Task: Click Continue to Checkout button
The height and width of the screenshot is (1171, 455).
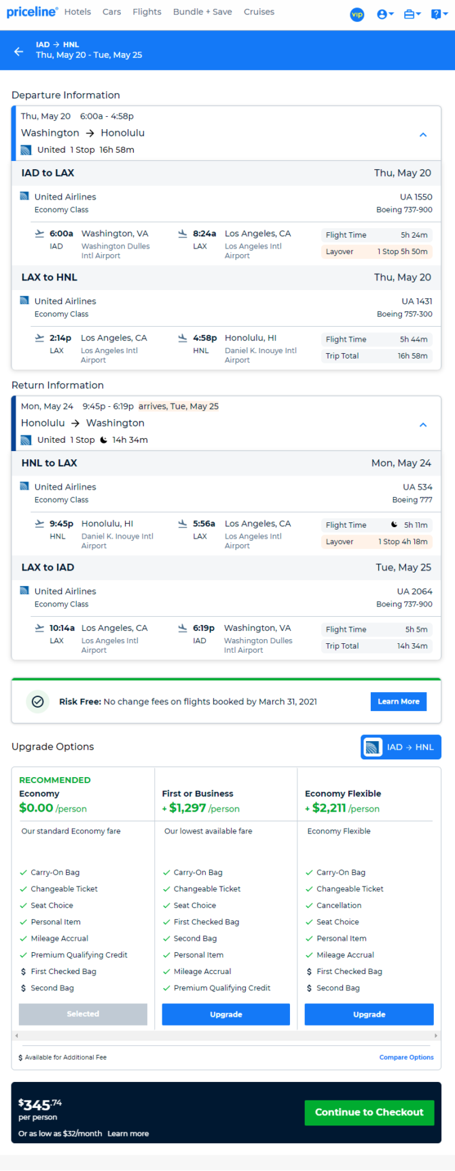Action: (369, 1112)
